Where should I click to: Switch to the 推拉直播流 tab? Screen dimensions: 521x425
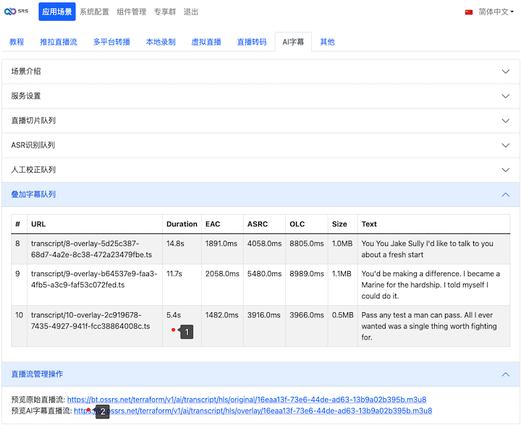pos(59,42)
